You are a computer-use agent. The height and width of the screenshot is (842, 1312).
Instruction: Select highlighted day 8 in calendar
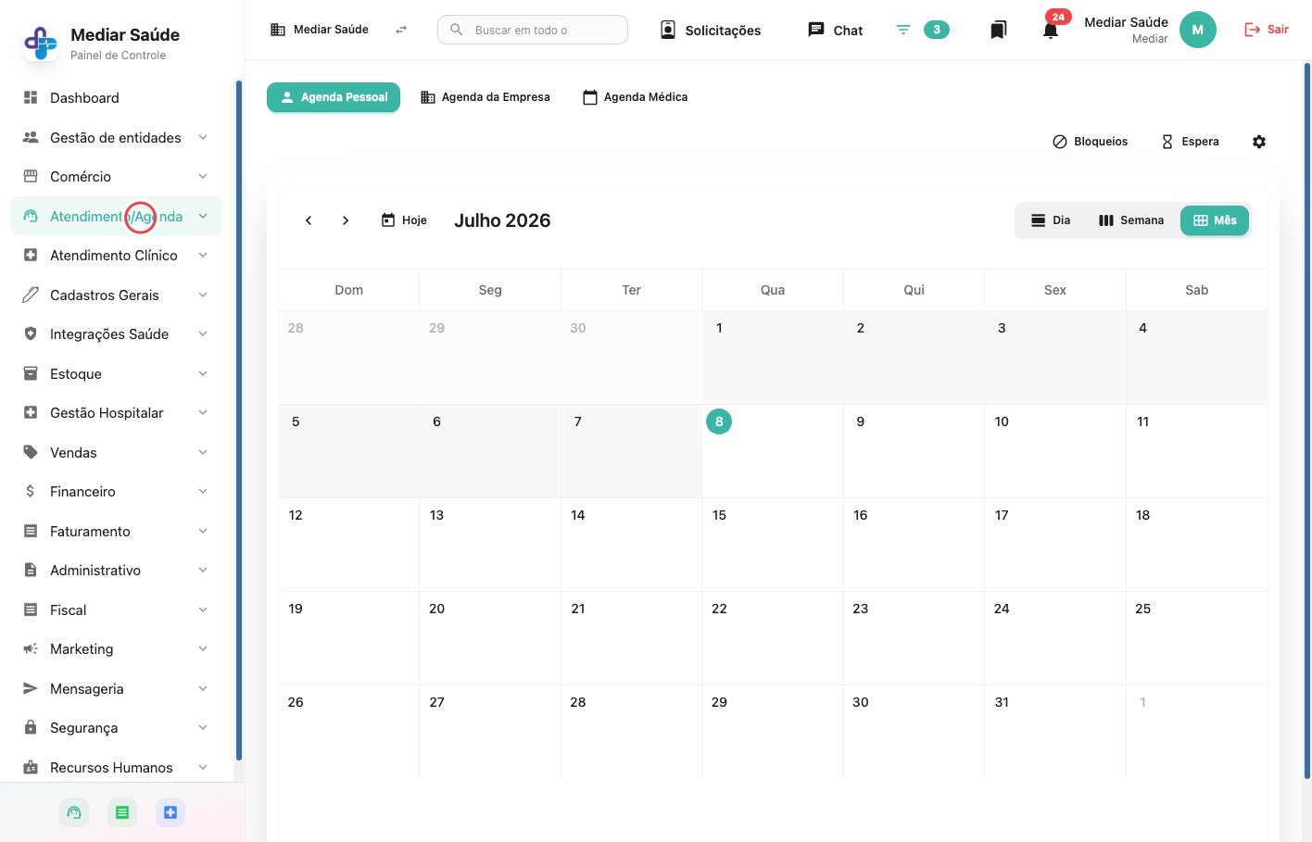click(x=719, y=421)
